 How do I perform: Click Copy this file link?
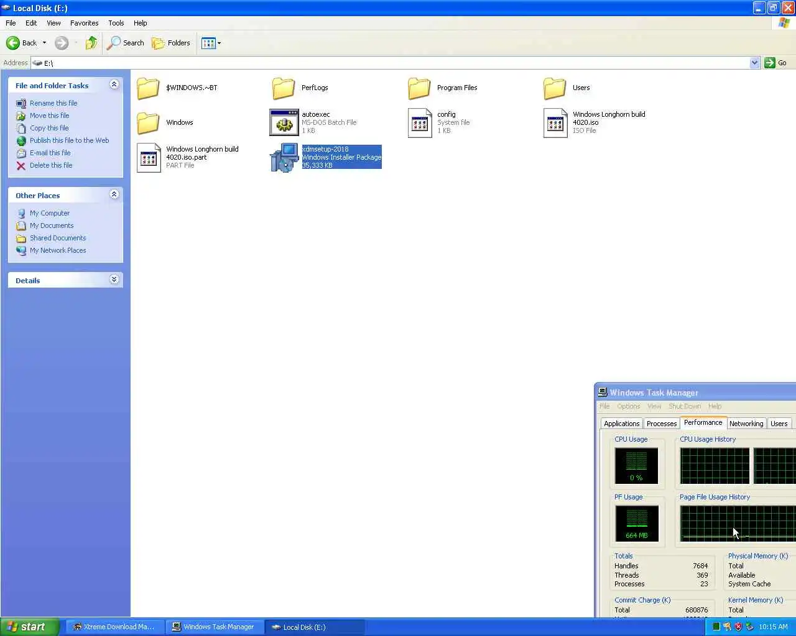tap(49, 128)
